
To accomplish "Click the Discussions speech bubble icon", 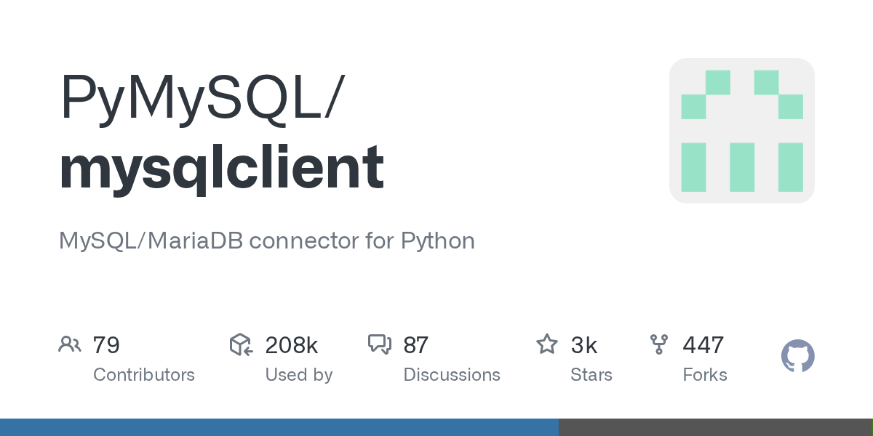I will (x=380, y=344).
